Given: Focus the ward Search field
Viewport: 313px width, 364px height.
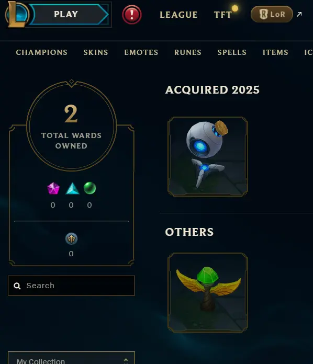Looking at the screenshot, I should pyautogui.click(x=71, y=286).
